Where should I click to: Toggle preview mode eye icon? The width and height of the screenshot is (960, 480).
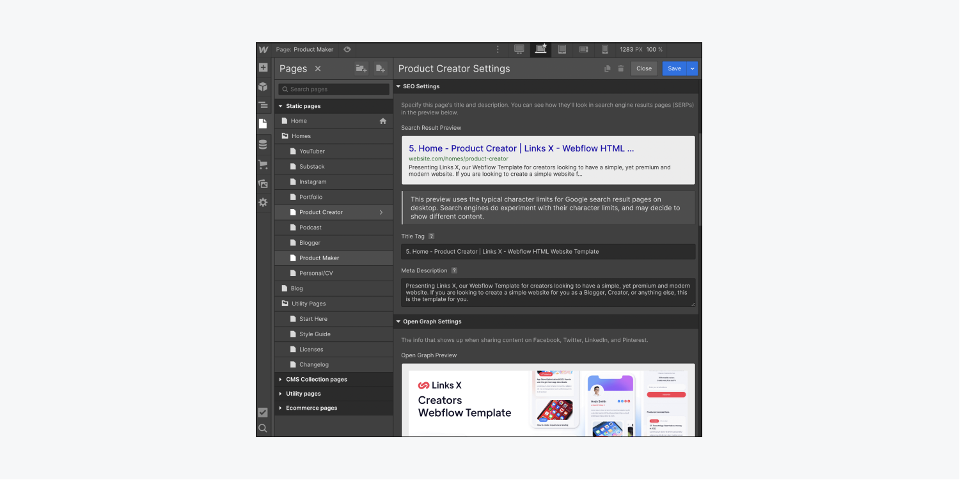[347, 50]
